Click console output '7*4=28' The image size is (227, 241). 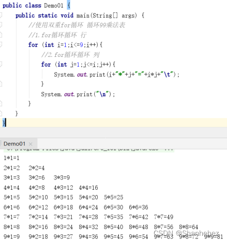pyautogui.click(x=88, y=217)
